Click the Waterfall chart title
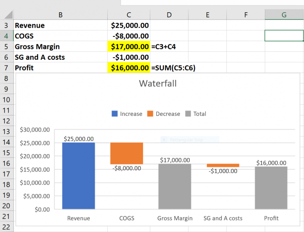The width and height of the screenshot is (304, 232). point(158,83)
